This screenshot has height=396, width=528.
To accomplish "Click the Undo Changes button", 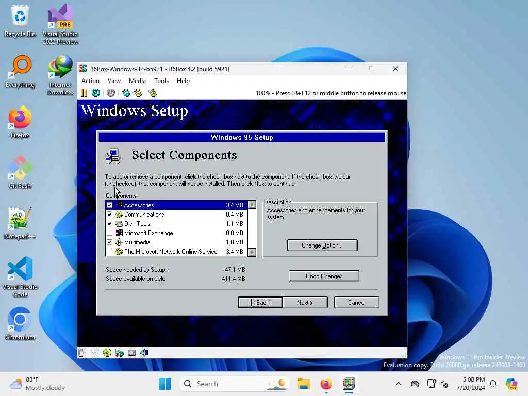I will 324,276.
